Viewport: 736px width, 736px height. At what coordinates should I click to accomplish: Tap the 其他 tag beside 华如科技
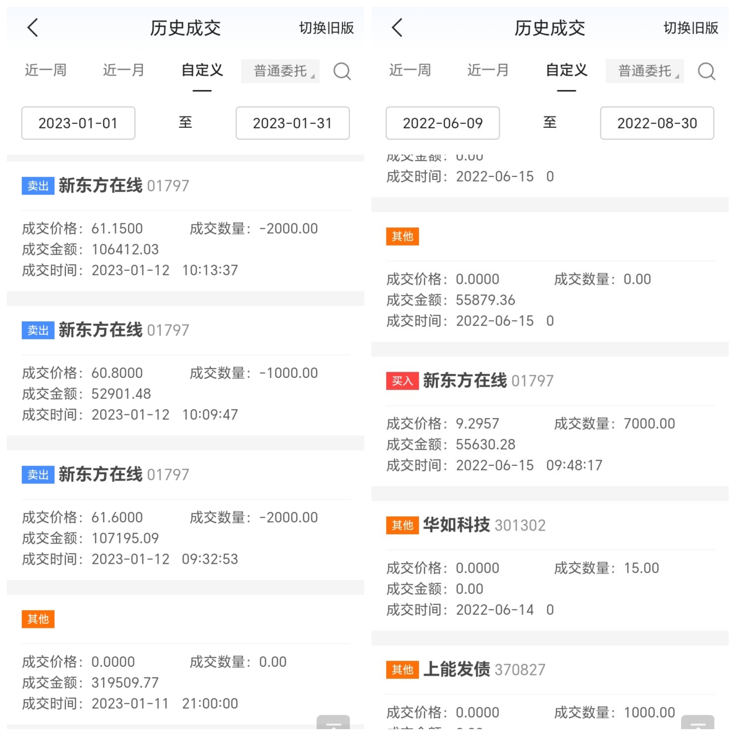coord(402,525)
